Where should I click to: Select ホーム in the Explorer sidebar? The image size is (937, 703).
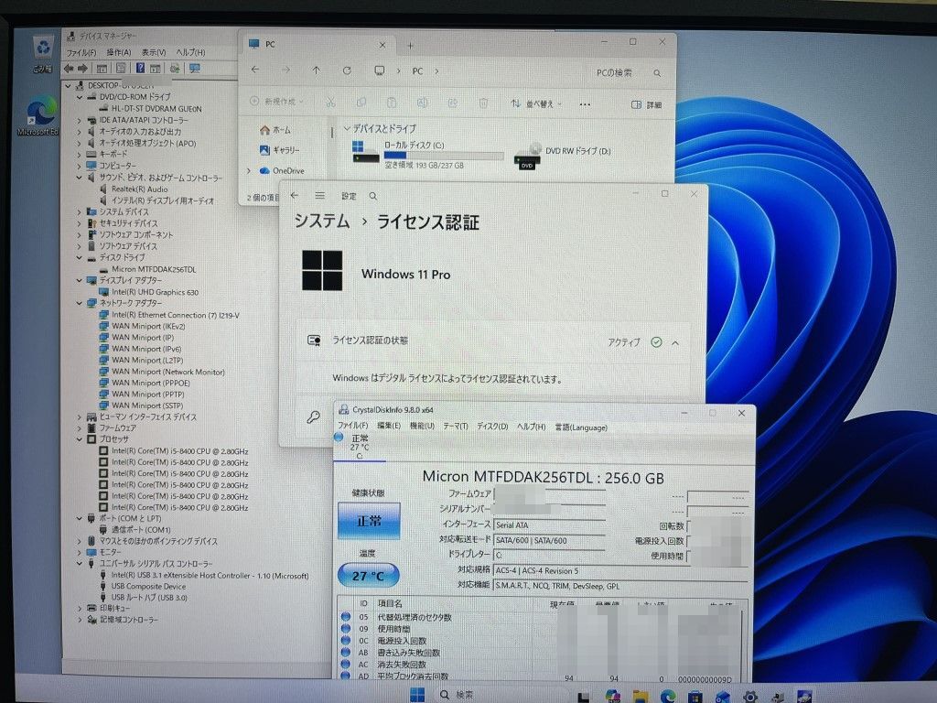pos(275,130)
